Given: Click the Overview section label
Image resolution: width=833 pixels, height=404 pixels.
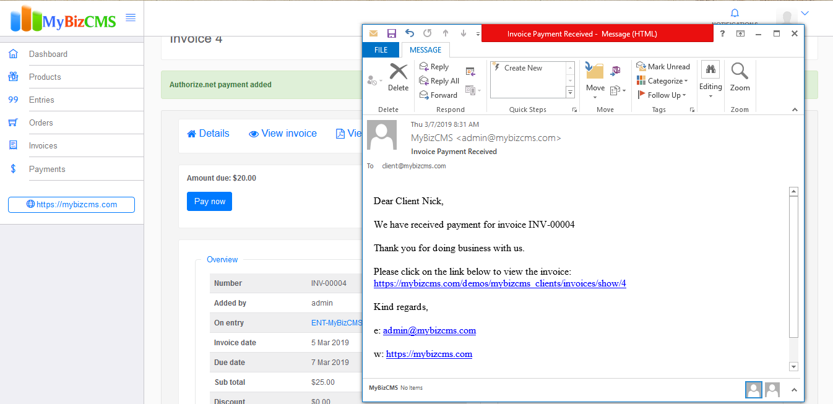Looking at the screenshot, I should (x=222, y=260).
